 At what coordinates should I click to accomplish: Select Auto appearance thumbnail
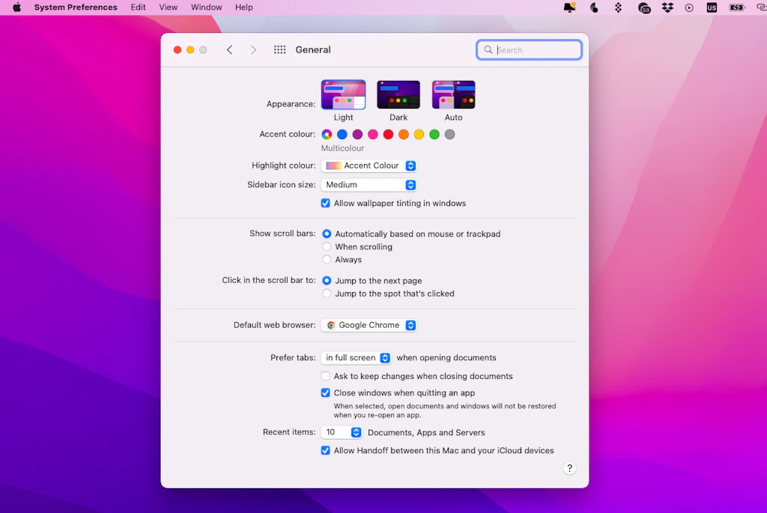(x=453, y=95)
